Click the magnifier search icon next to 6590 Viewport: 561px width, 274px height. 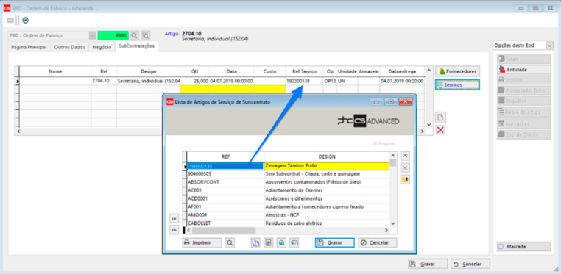134,35
